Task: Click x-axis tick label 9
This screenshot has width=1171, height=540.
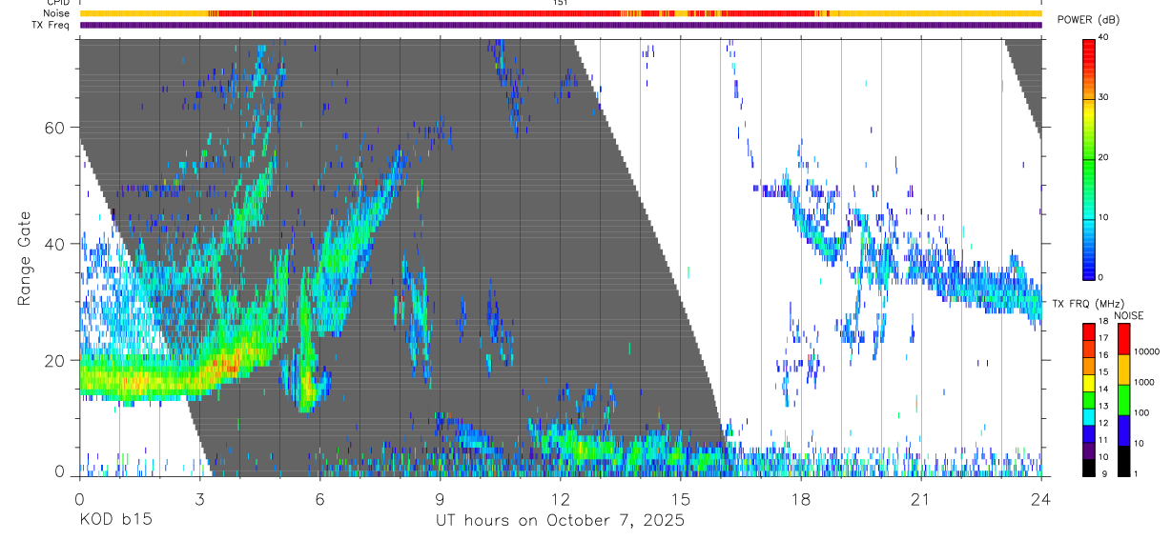Action: tap(440, 498)
